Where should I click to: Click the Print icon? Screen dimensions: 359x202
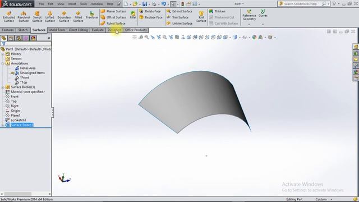pyautogui.click(x=154, y=4)
